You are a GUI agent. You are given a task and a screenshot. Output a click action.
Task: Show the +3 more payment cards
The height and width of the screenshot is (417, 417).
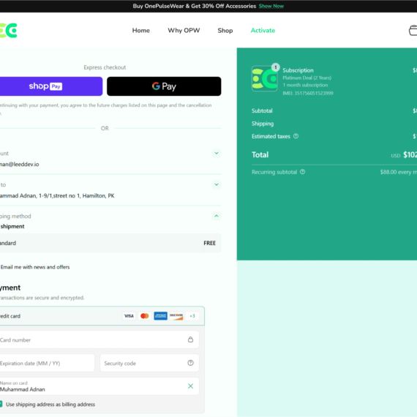192,316
